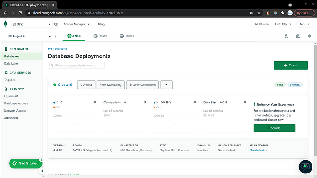Image resolution: width=317 pixels, height=178 pixels.
Task: Click info icon next to network In/Out
Action: (x=195, y=103)
